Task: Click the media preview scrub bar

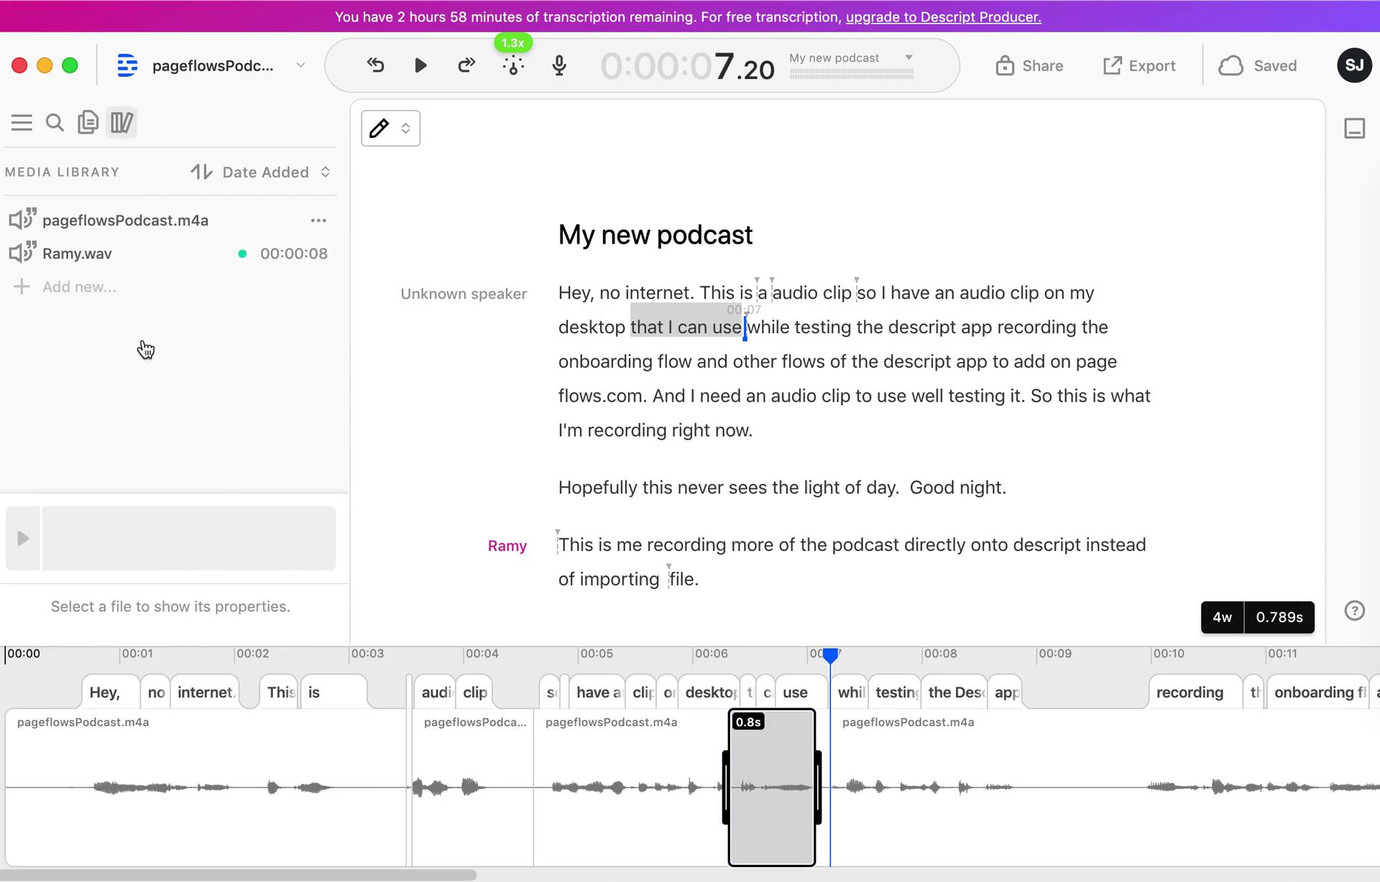Action: [x=188, y=538]
